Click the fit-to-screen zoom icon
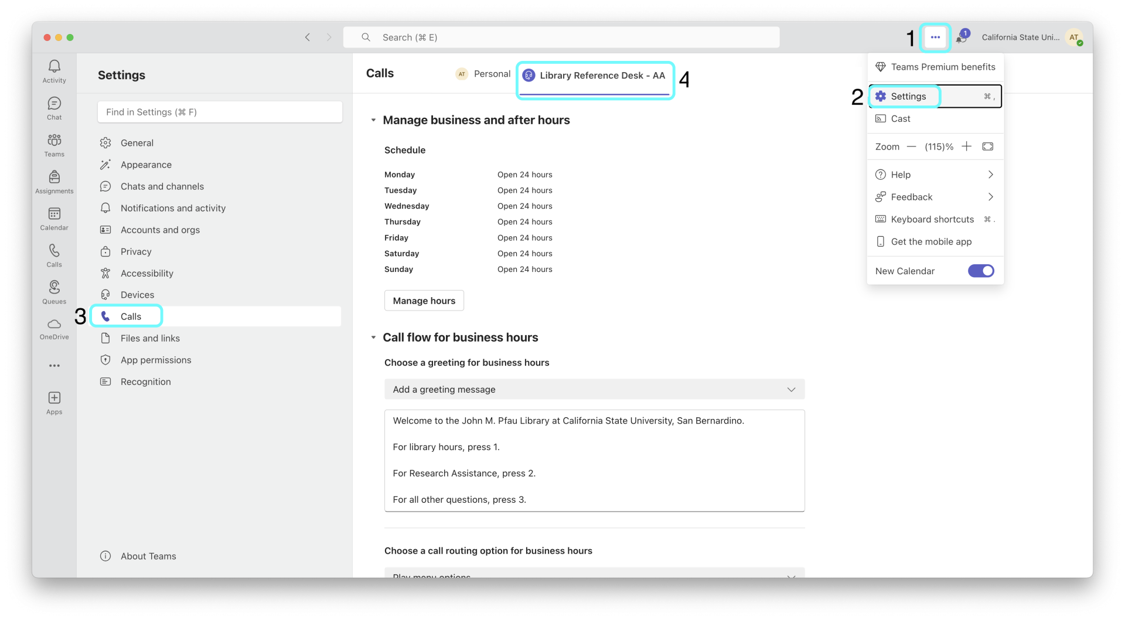1125x620 pixels. point(988,147)
